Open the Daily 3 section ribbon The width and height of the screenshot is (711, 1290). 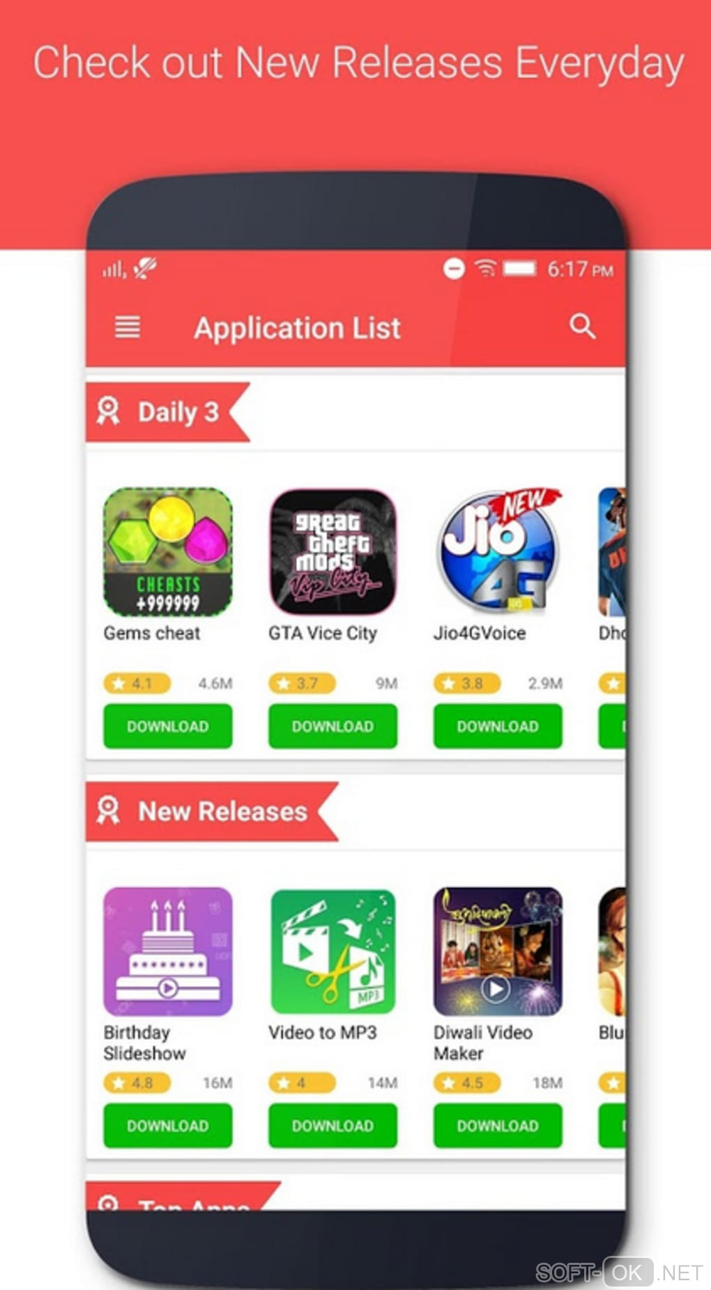tap(167, 412)
